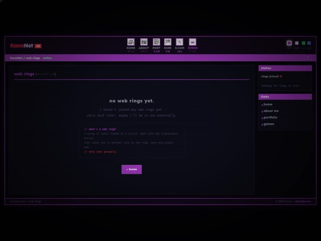The image size is (321, 241).
Task: Select the purple dark theme swatch
Action: click(289, 43)
